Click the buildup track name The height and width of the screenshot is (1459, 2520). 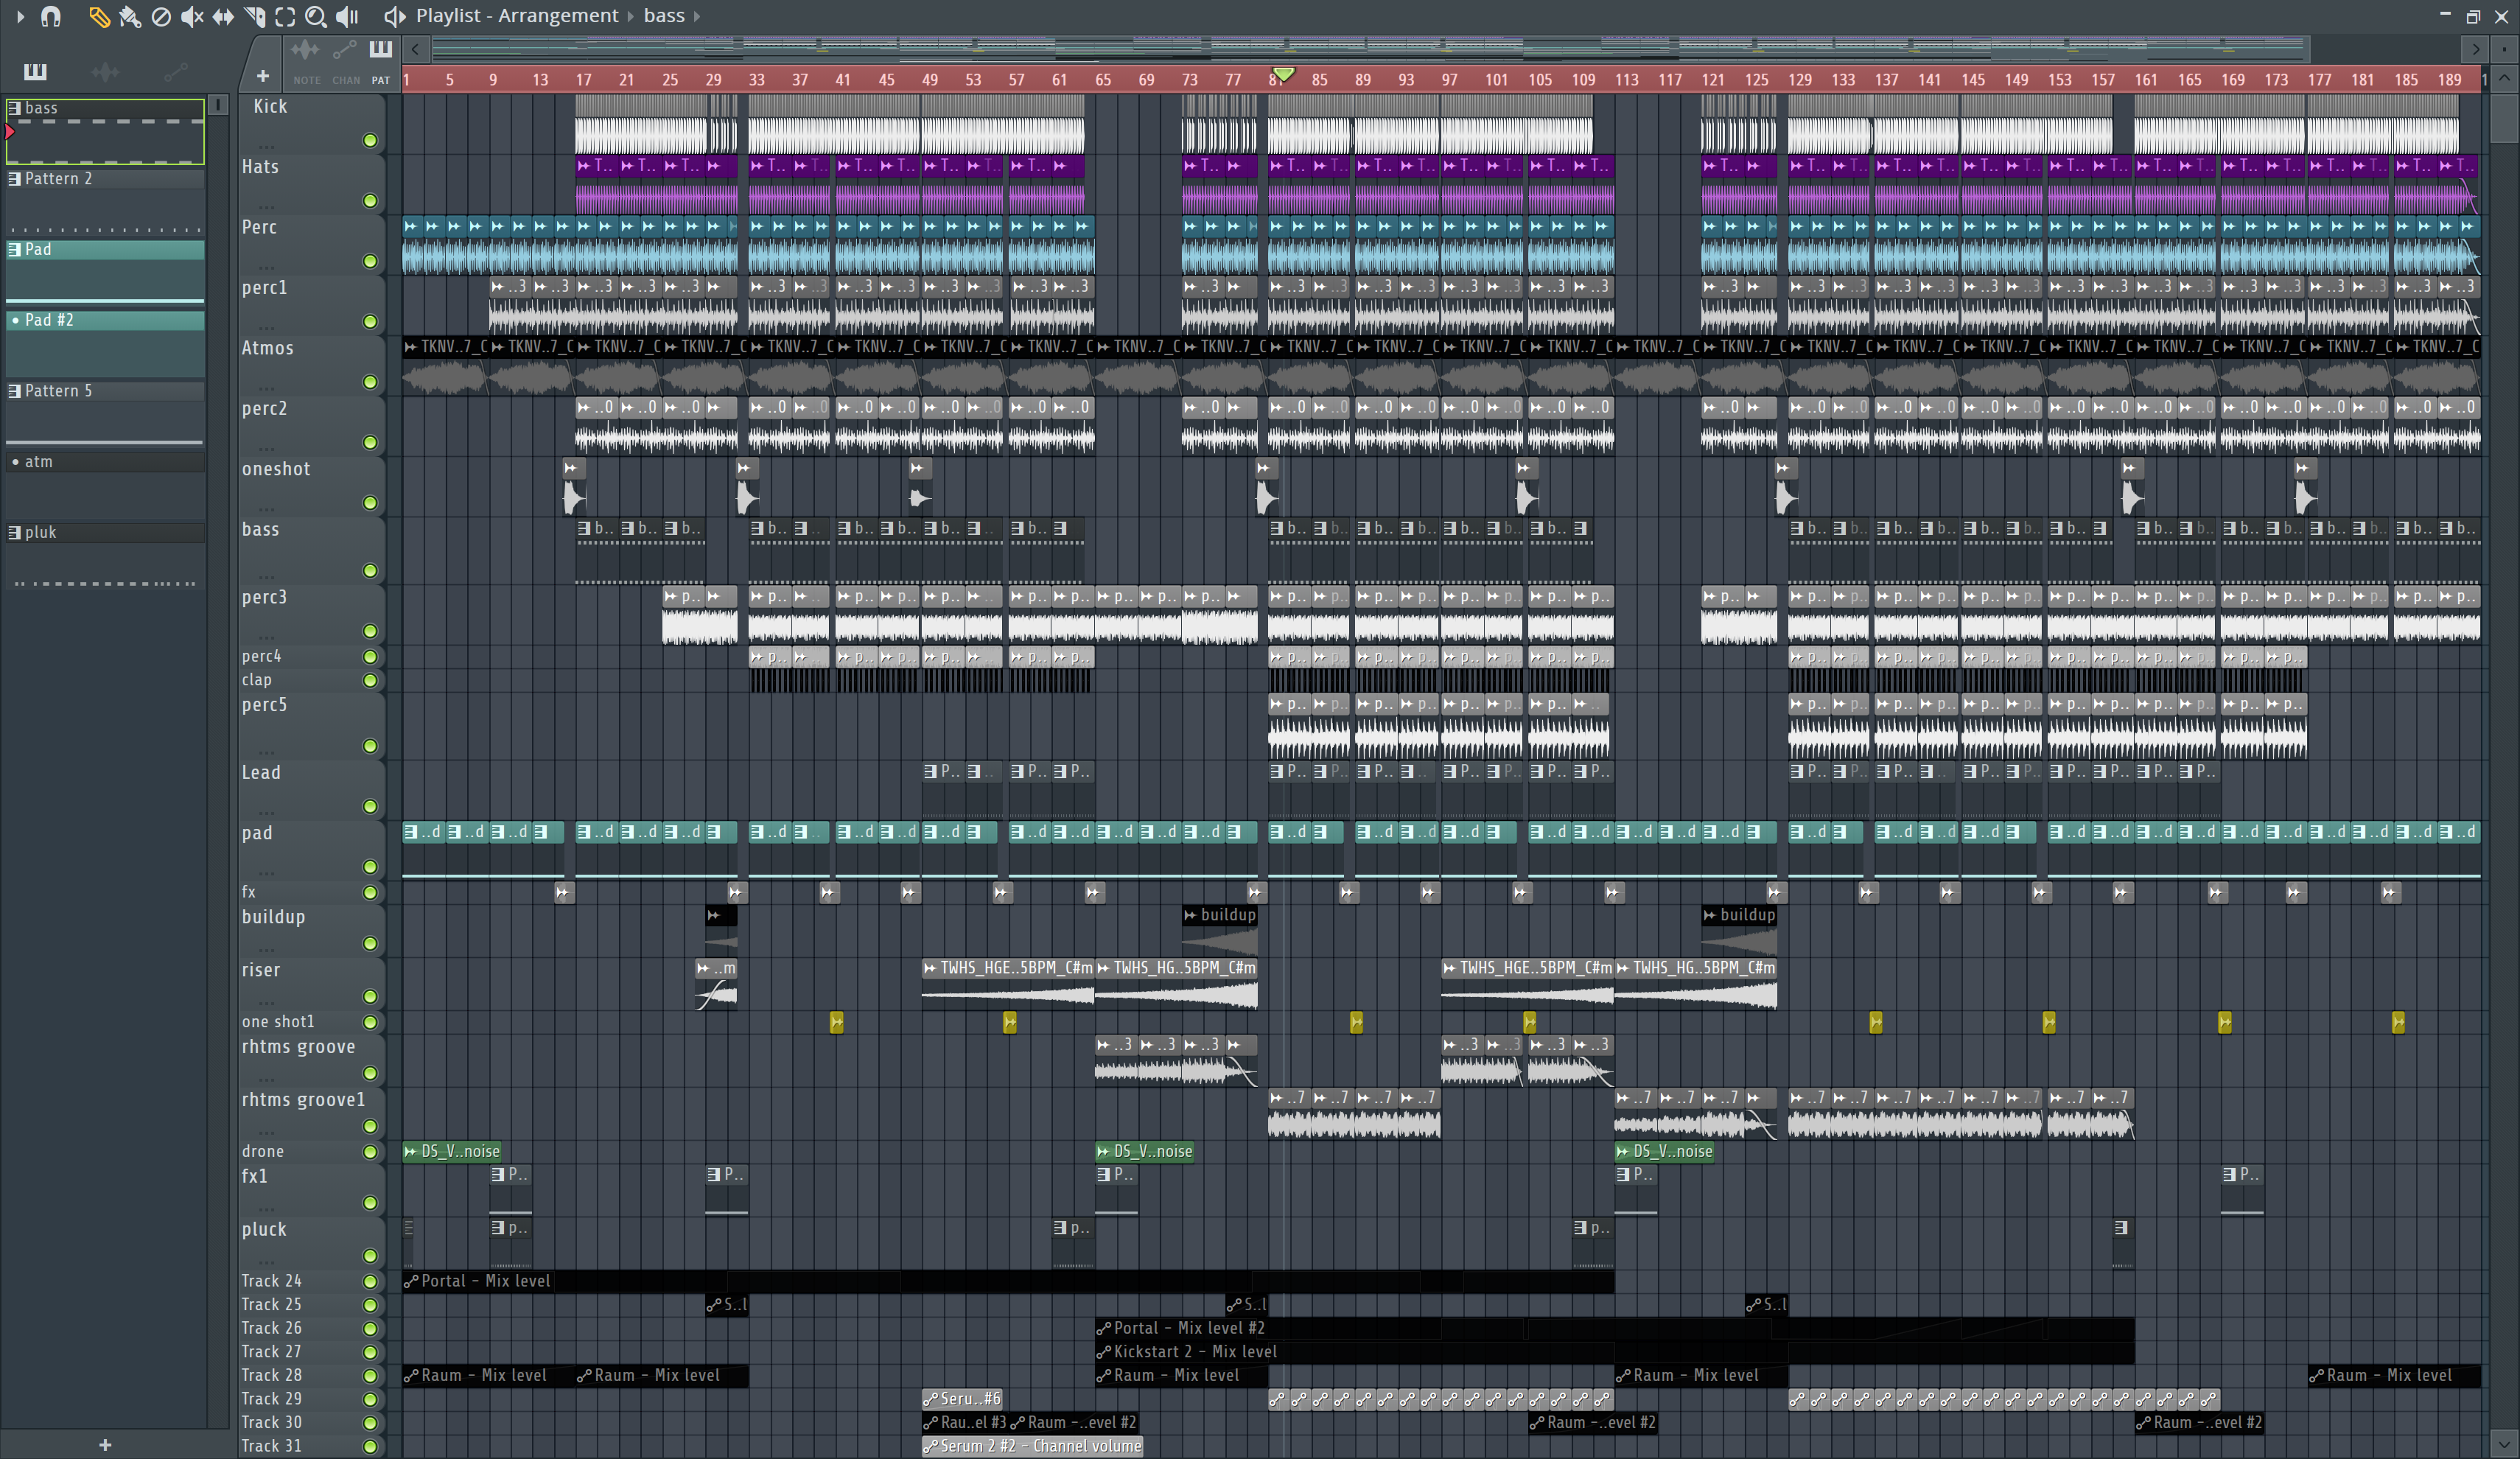273,917
